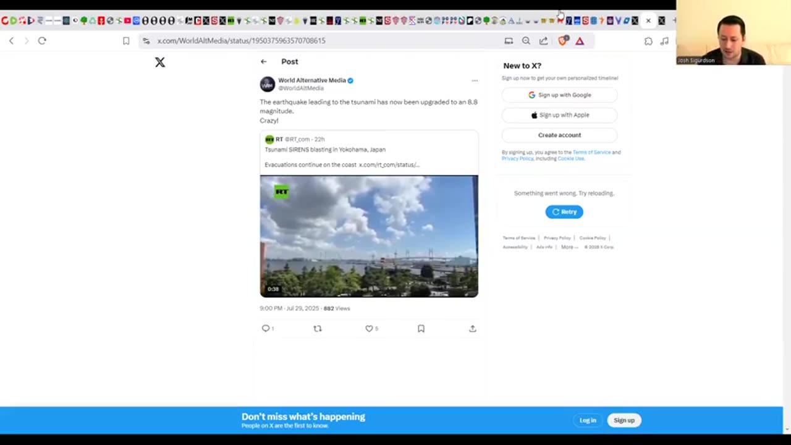This screenshot has width=791, height=445.
Task: Click the blue Retry button
Action: 564,212
